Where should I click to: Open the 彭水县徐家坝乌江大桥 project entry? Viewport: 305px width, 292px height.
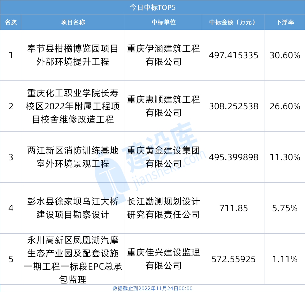tap(73, 208)
